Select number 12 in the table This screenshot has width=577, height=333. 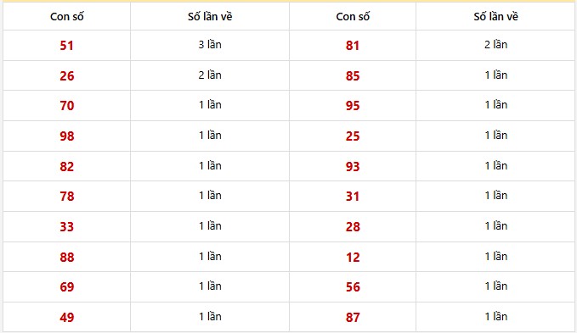(x=353, y=257)
